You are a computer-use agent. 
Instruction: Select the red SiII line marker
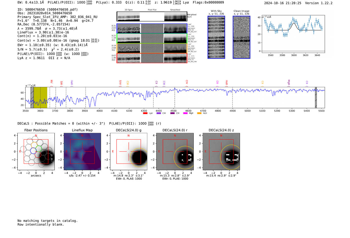[x=61, y=84]
